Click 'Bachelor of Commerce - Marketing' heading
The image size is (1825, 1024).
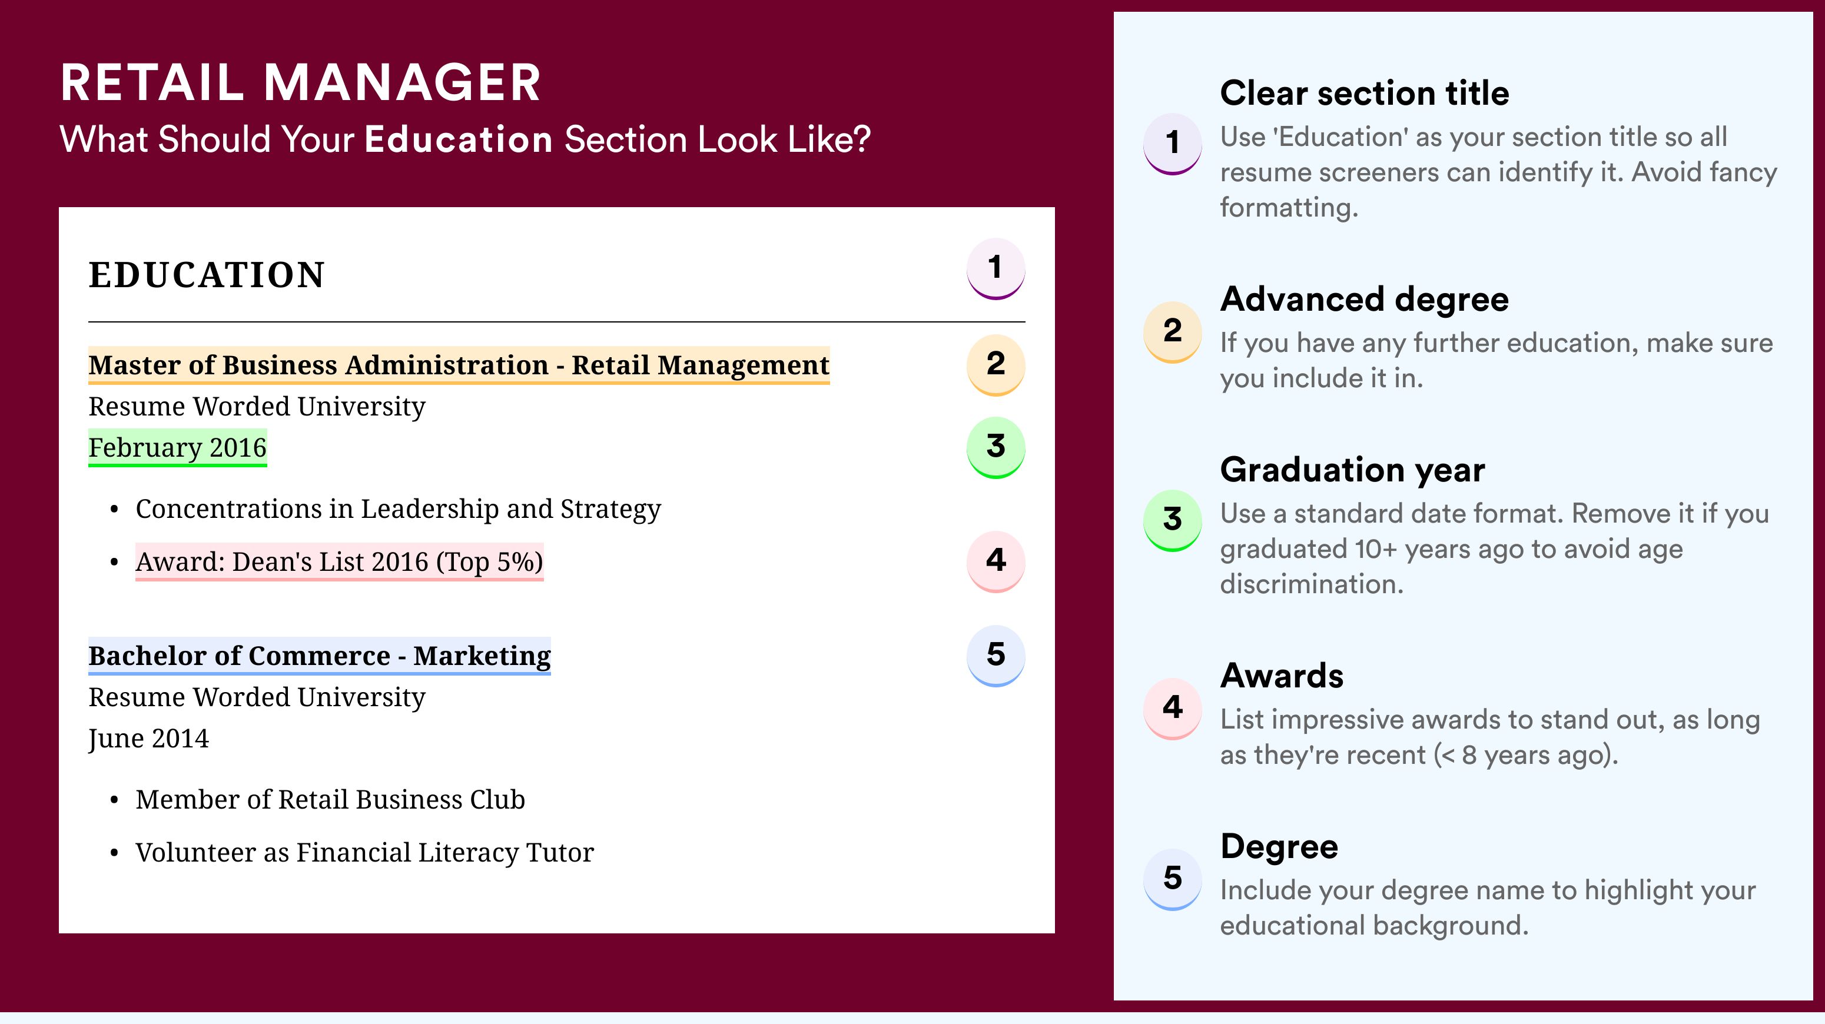(319, 656)
